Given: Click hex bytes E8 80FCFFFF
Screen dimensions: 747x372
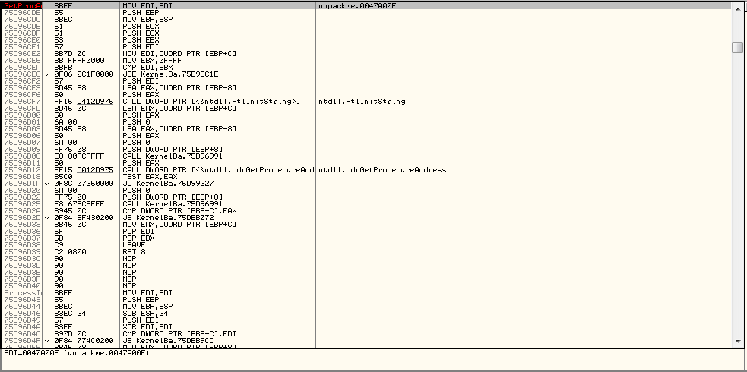Looking at the screenshot, I should tap(78, 156).
